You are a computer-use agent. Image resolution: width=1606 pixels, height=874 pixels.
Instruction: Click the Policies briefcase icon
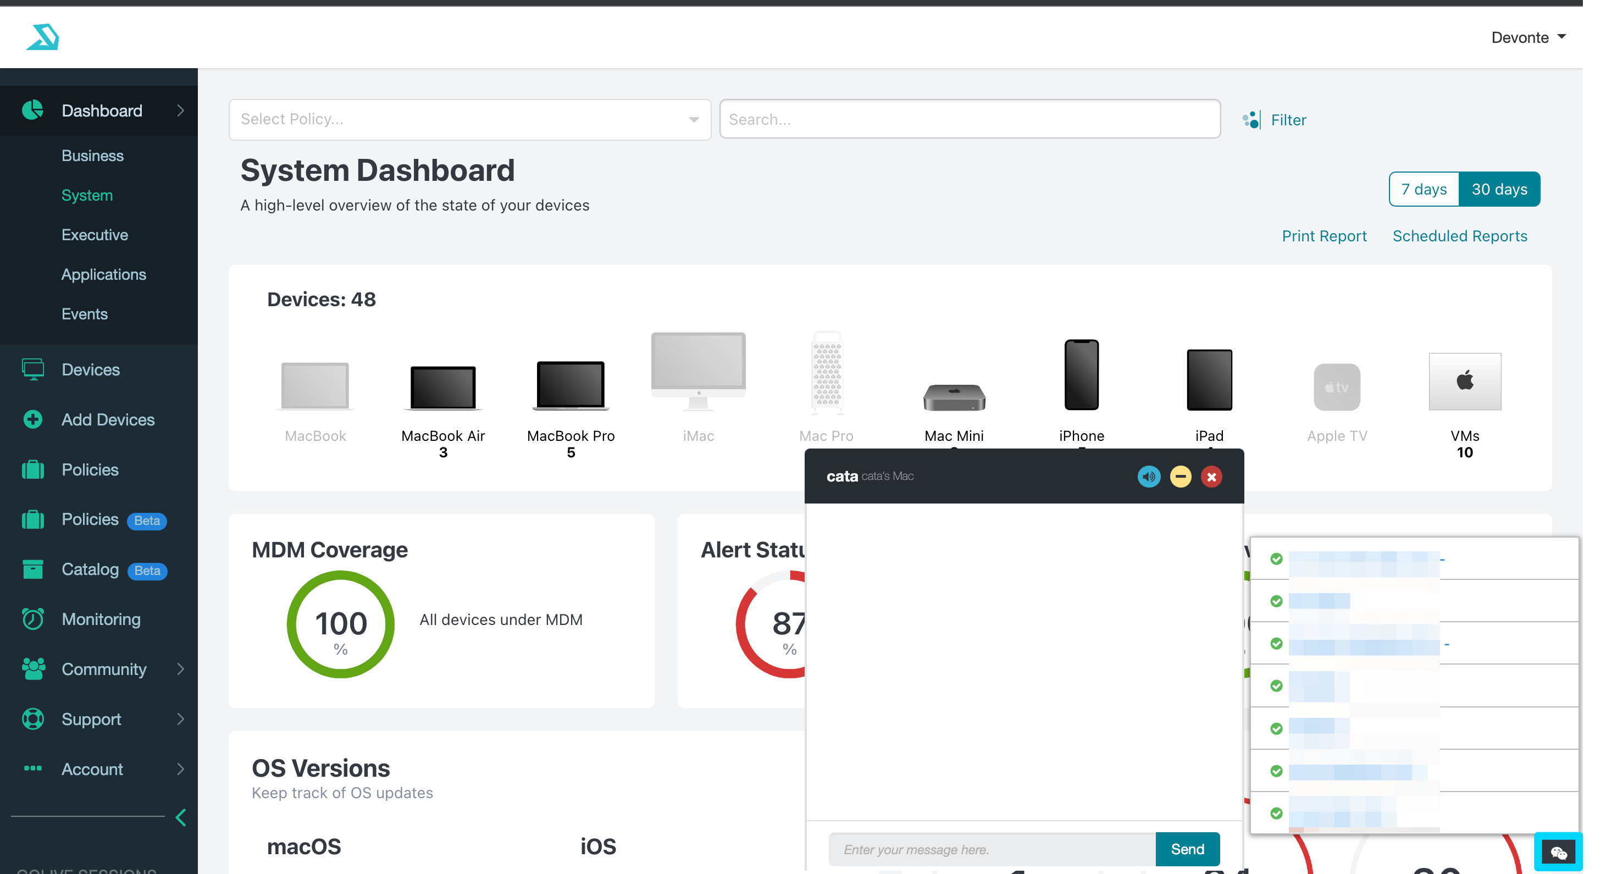point(32,469)
